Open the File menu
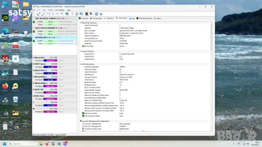262x147 pixels. 34,10
